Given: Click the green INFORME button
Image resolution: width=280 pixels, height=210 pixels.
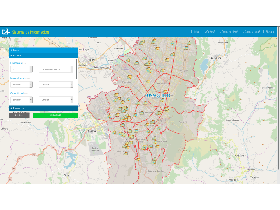Looking at the screenshot, I should pos(55,115).
